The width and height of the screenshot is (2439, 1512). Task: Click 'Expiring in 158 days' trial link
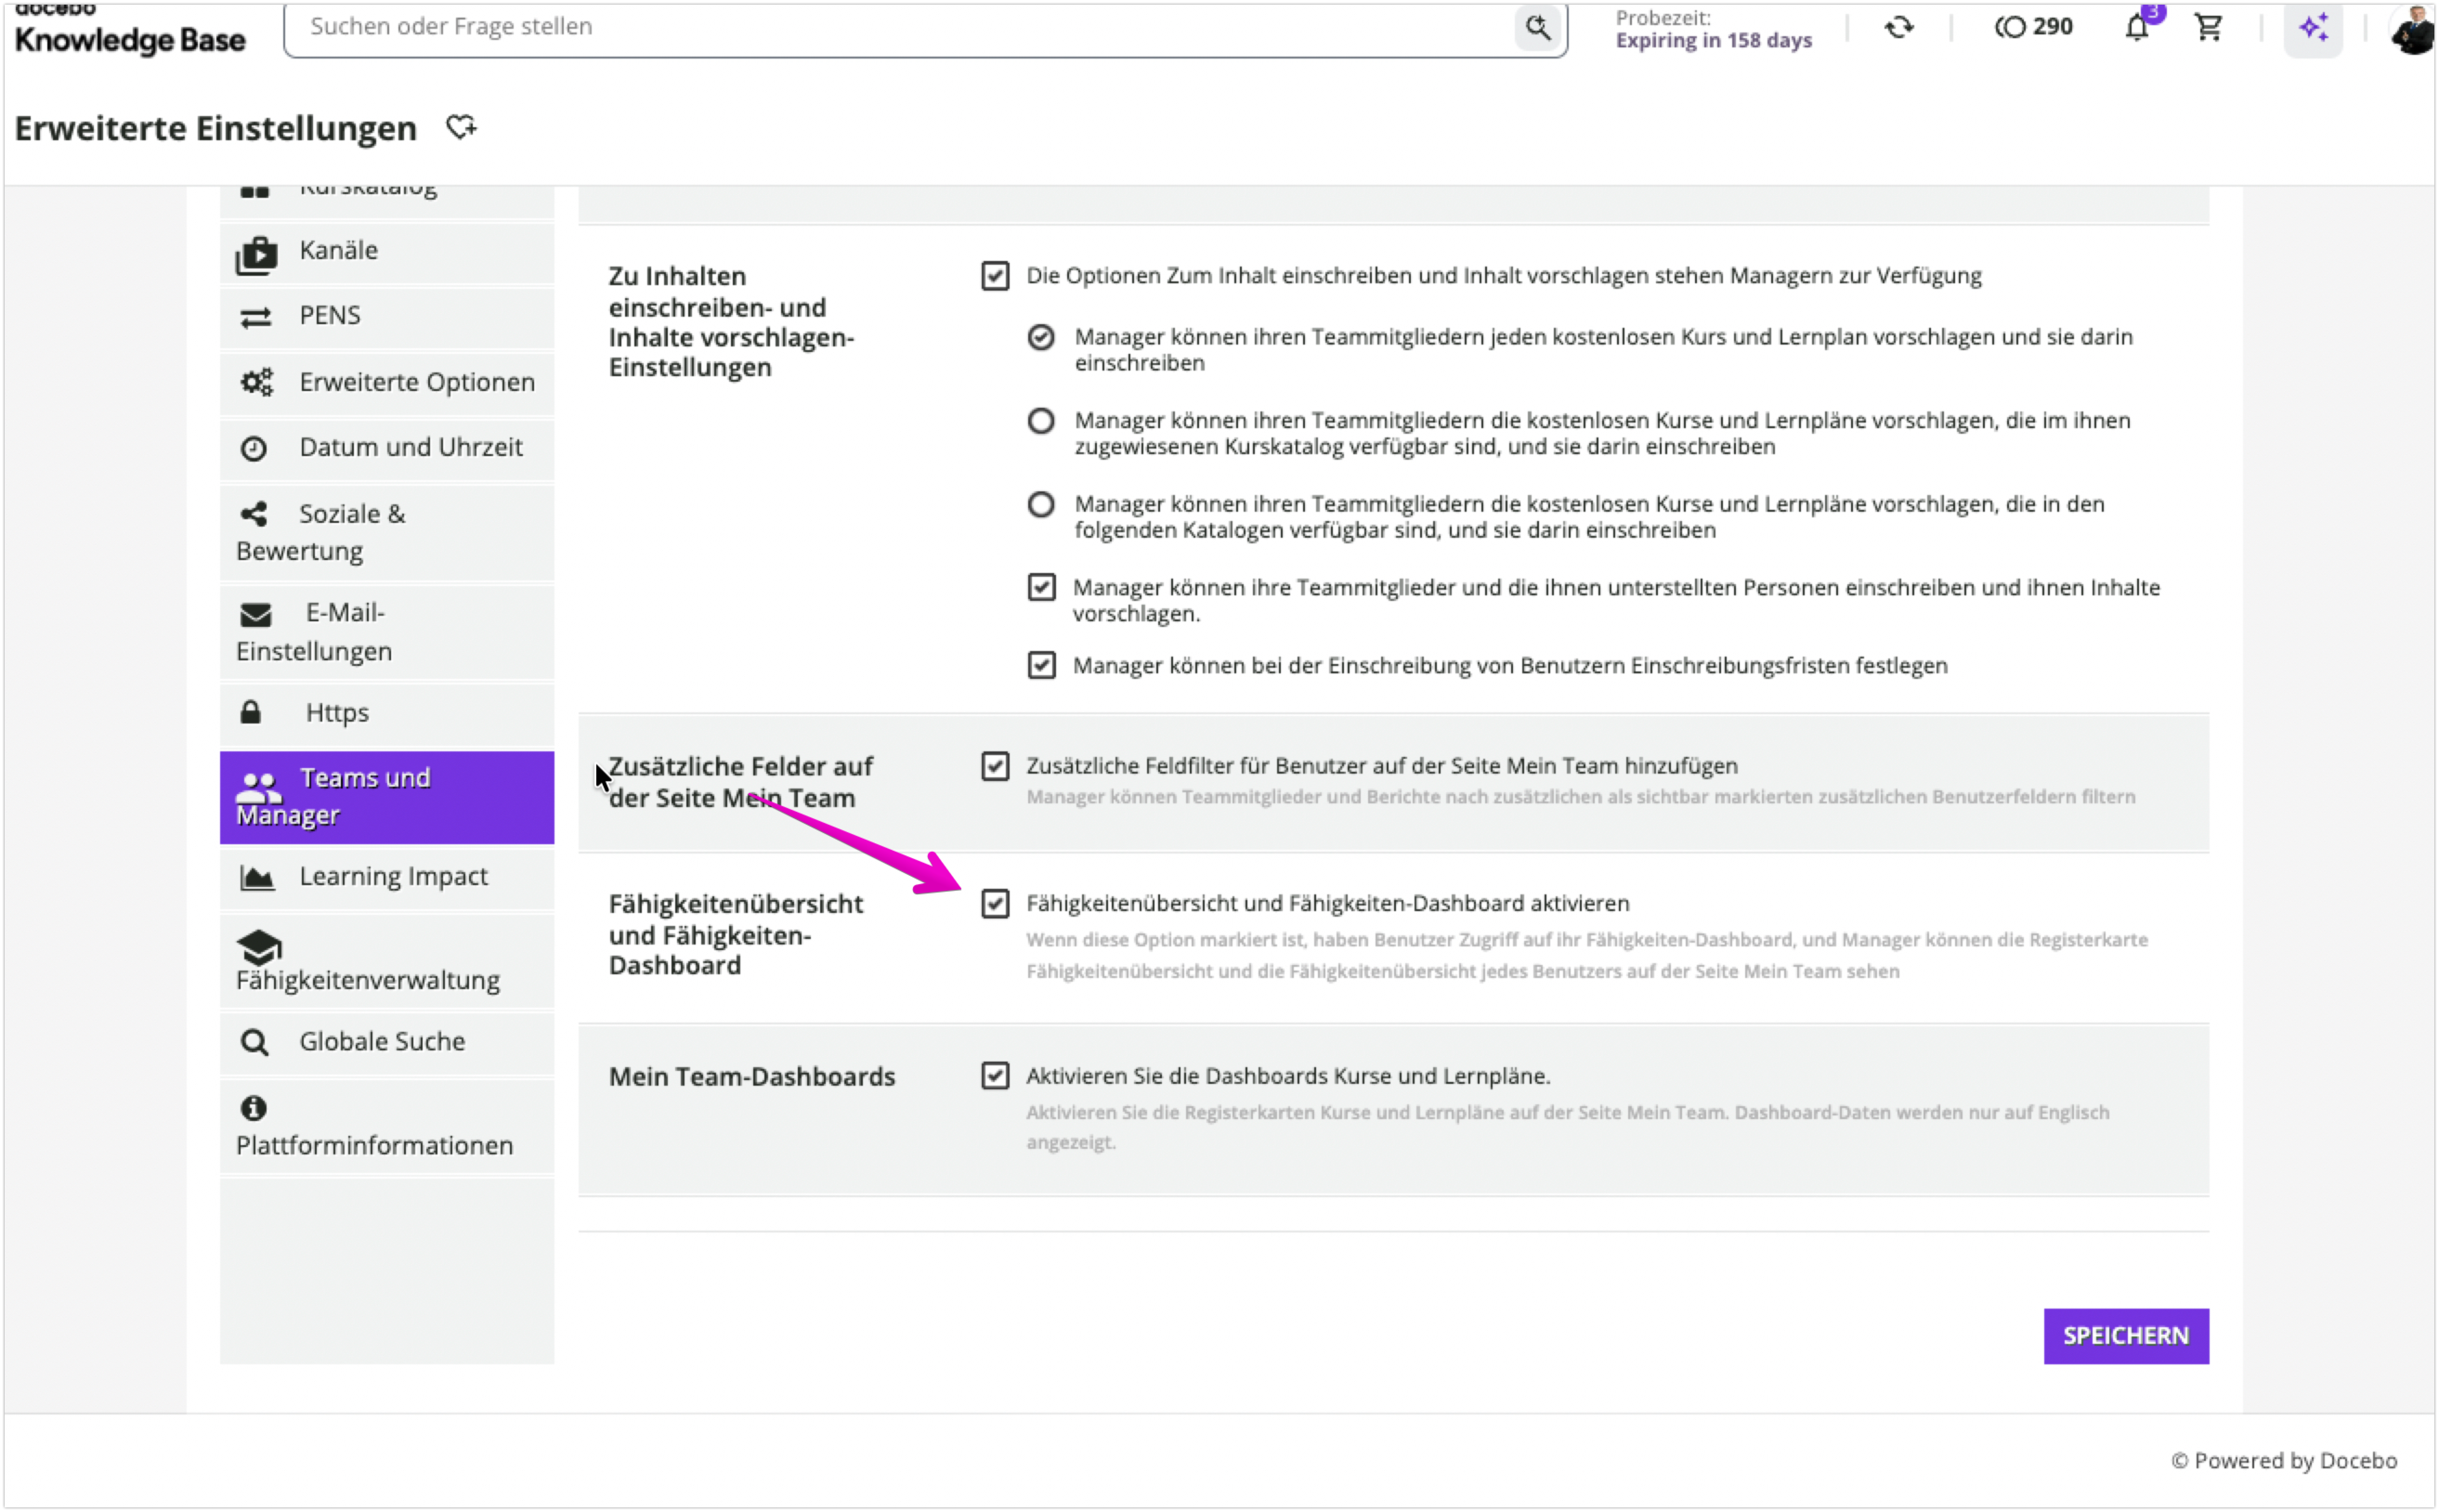[1713, 41]
